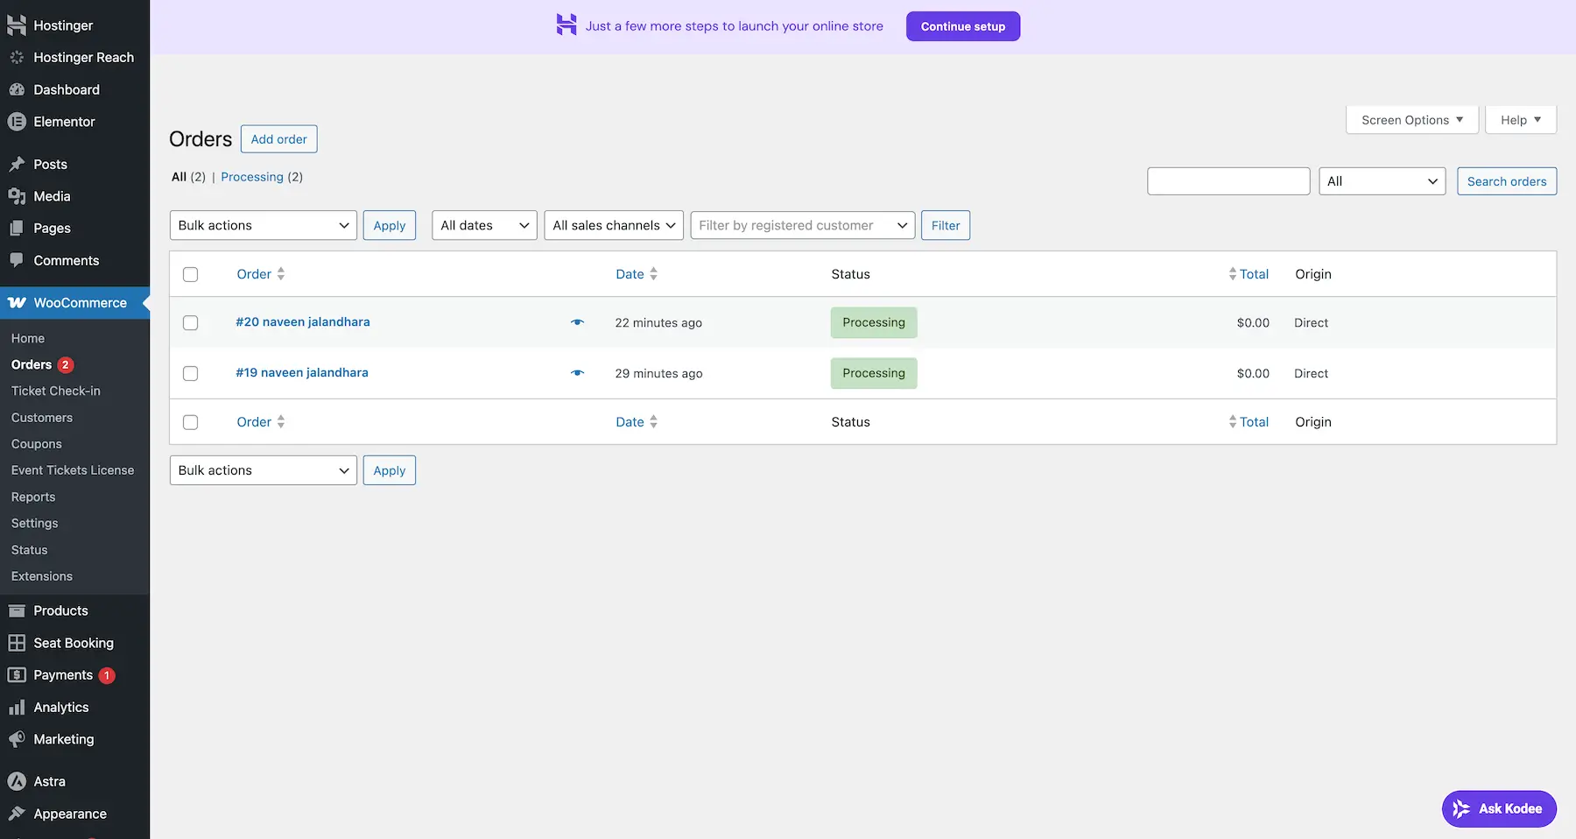This screenshot has height=839, width=1576.
Task: Toggle select-all checkbox in table header
Action: [x=190, y=275]
